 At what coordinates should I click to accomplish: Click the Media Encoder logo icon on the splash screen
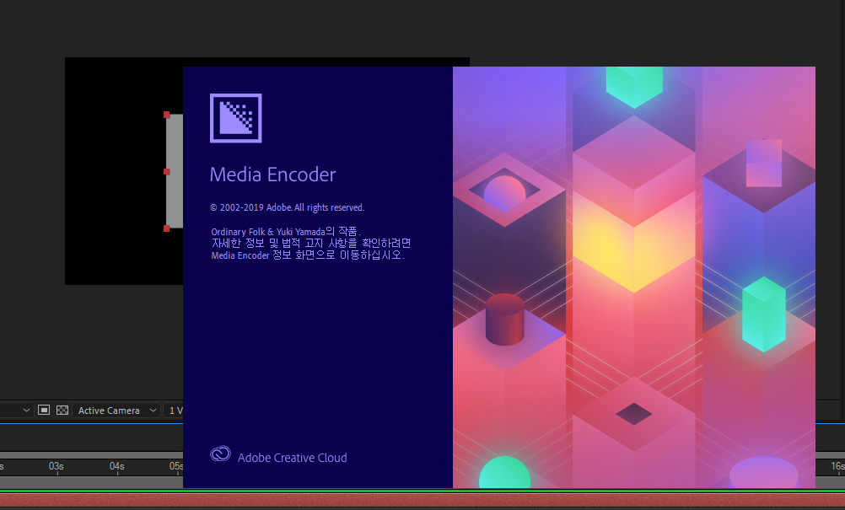(x=235, y=118)
